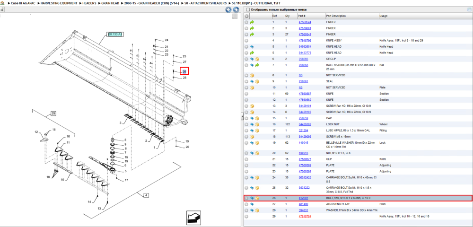This screenshot has width=473, height=227.
Task: Go to the home page icon
Action: [x=2, y=3]
